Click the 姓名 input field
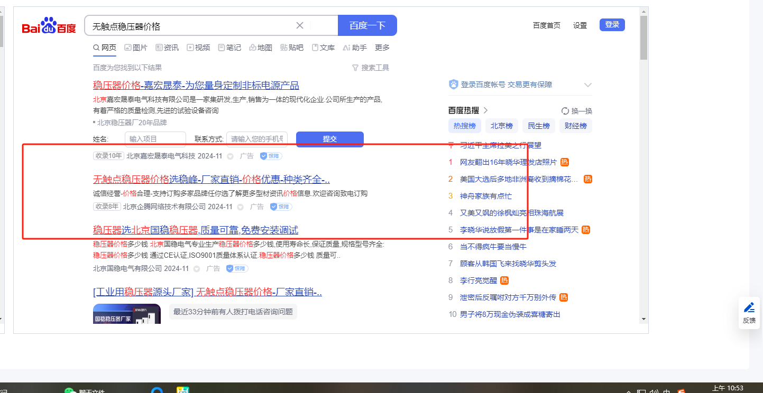Viewport: 763px width, 393px height. [x=155, y=139]
